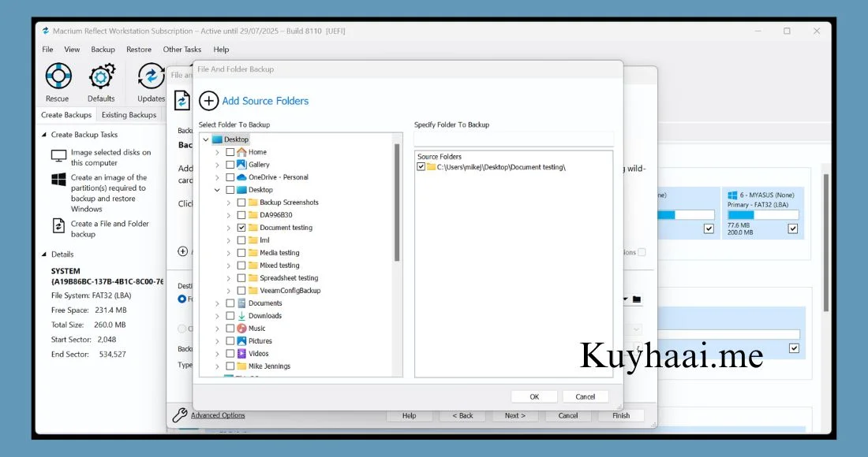Check the Gallery checkbox
This screenshot has width=868, height=457.
click(230, 165)
